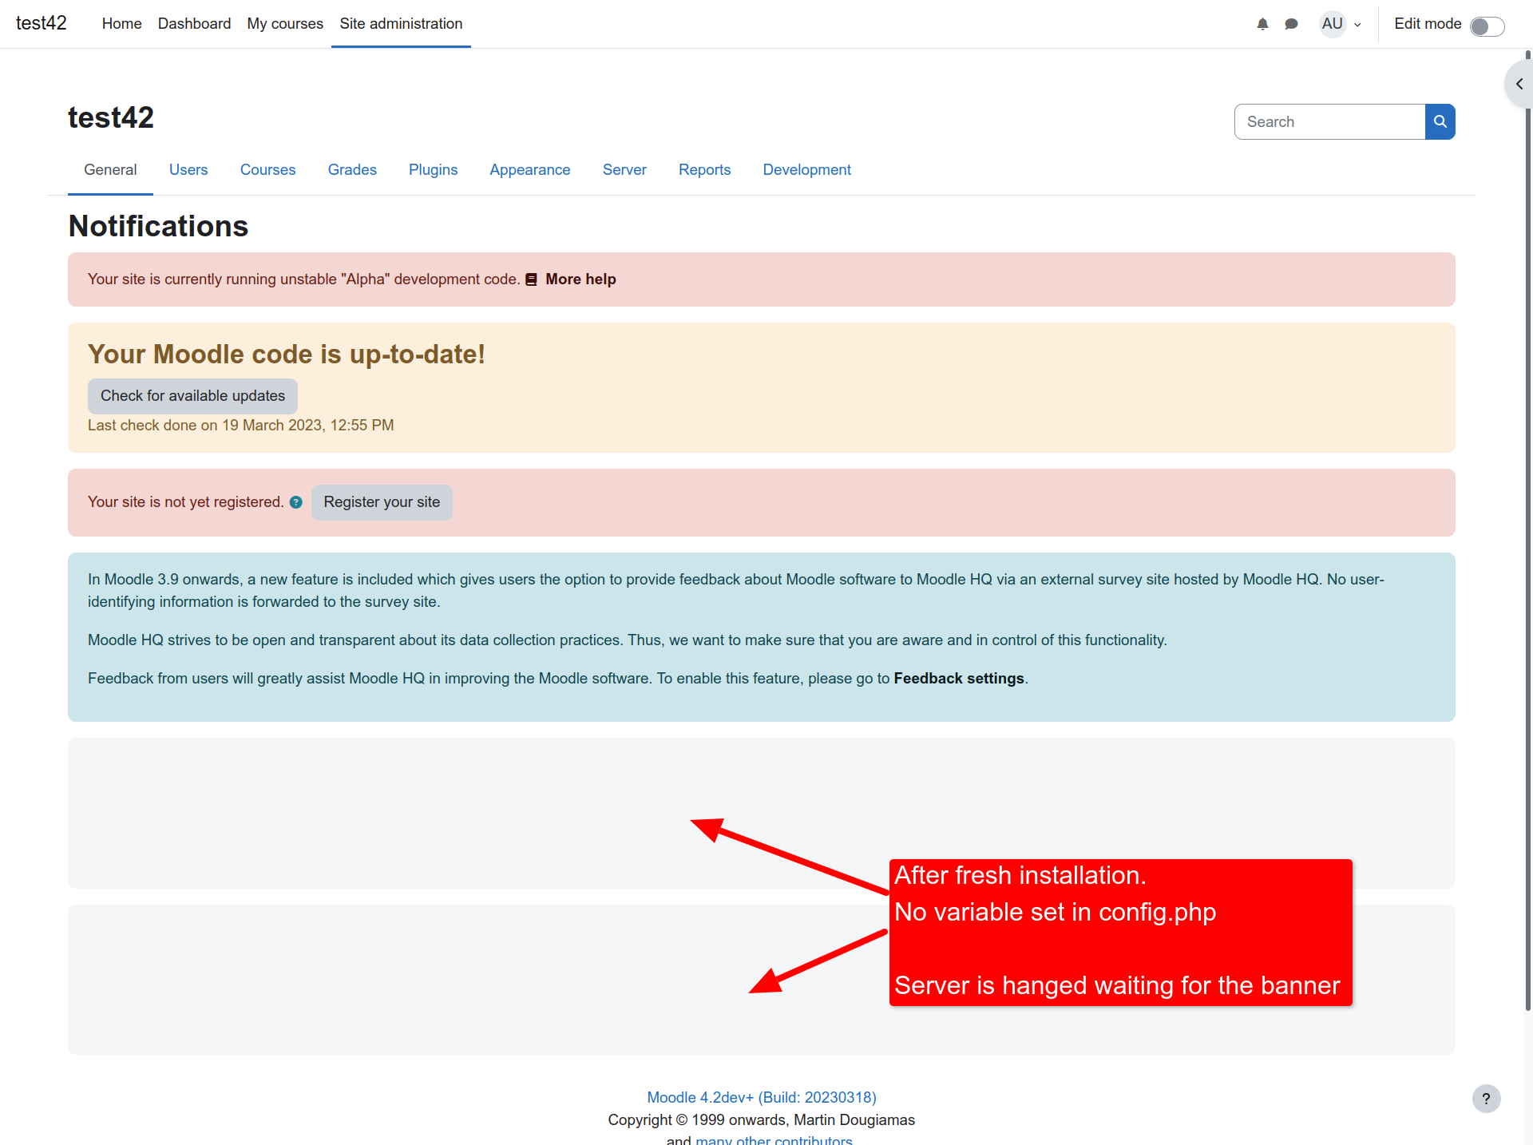Switch to the Appearance tab
The height and width of the screenshot is (1145, 1533).
(x=530, y=170)
